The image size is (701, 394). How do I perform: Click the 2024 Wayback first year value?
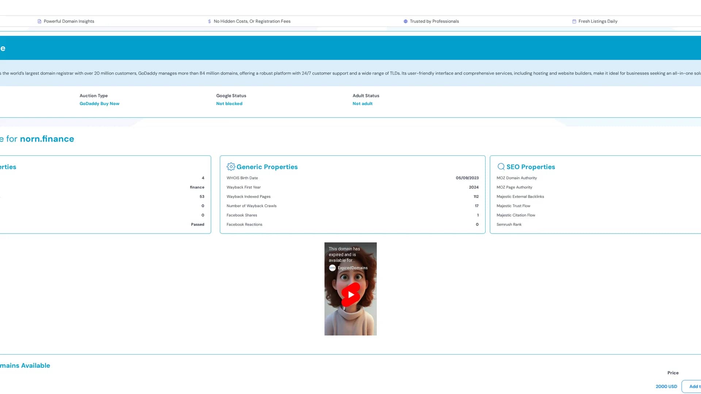[x=474, y=187]
